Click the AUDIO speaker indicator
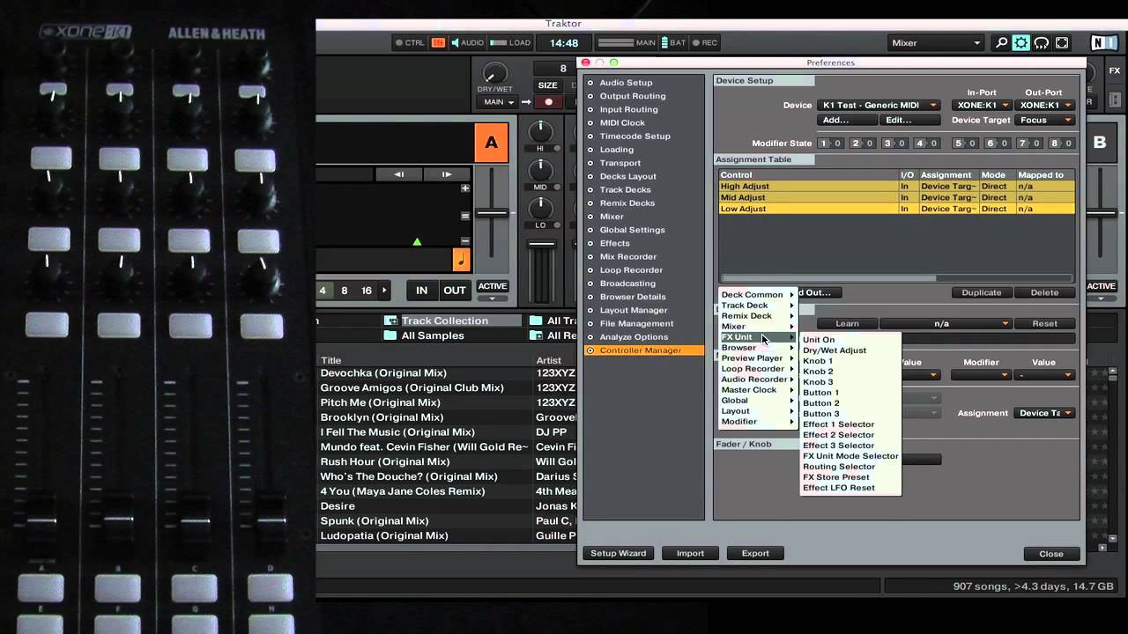This screenshot has width=1128, height=634. point(467,42)
